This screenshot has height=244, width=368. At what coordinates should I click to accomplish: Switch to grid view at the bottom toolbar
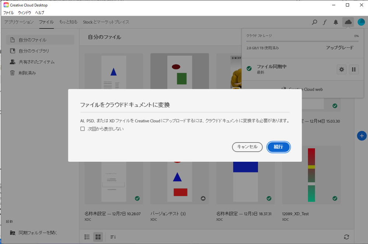pos(98,237)
